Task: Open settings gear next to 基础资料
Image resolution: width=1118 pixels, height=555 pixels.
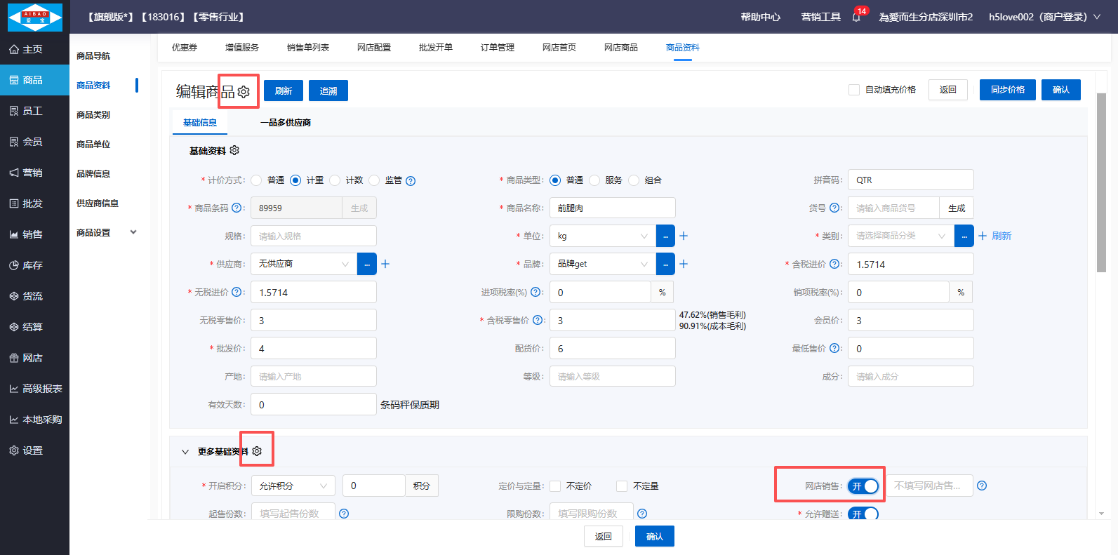Action: [234, 151]
